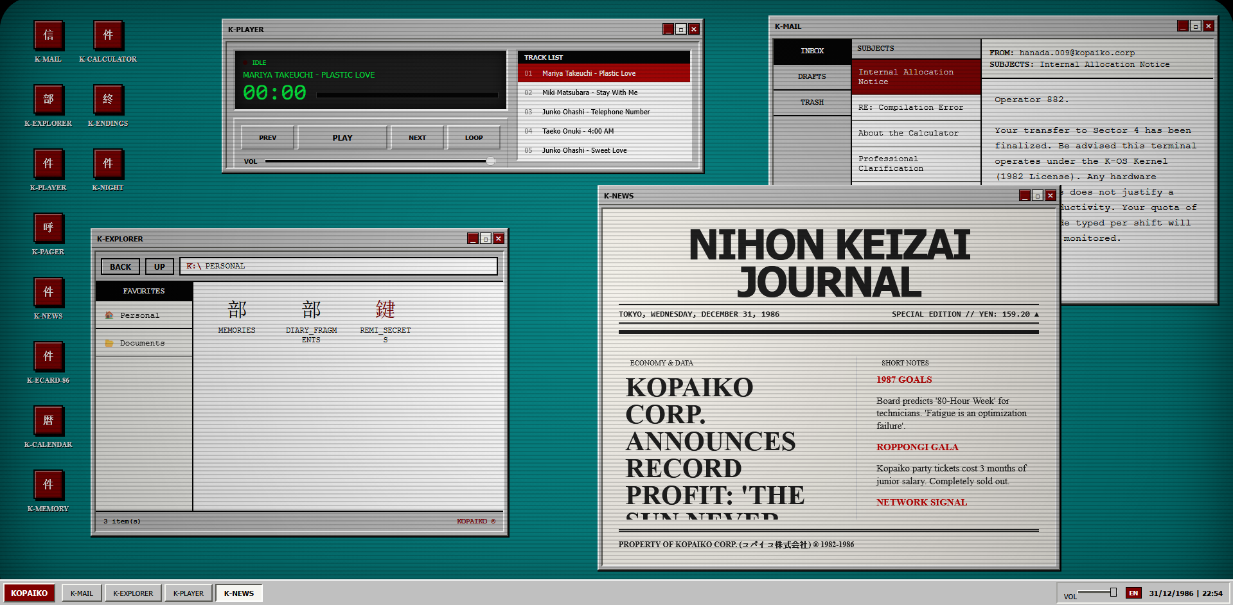Adjust the taskbar system volume slider
The width and height of the screenshot is (1233, 605).
coord(1097,592)
